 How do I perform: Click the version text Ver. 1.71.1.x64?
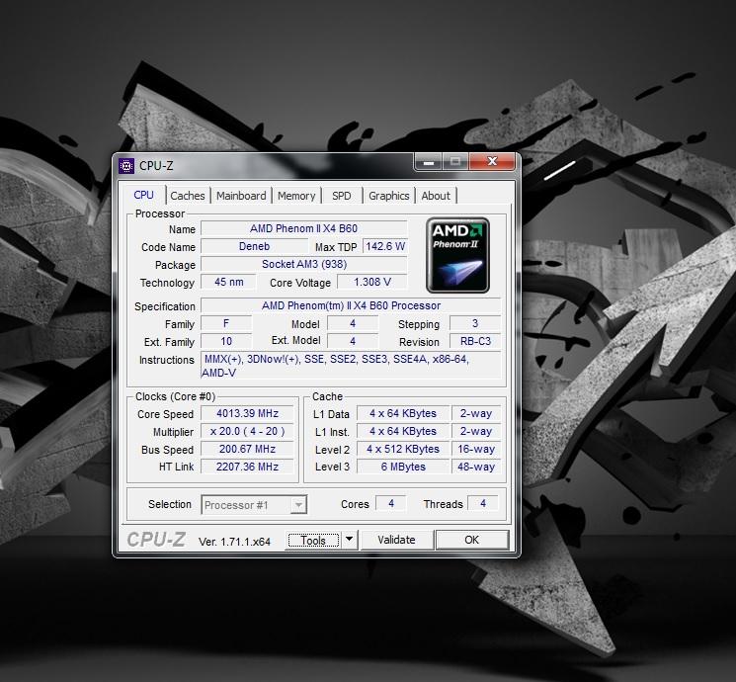pyautogui.click(x=234, y=542)
